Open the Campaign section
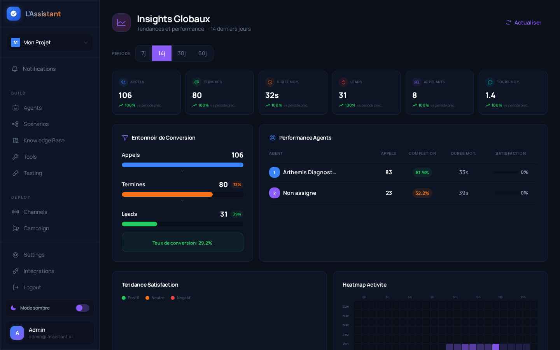 point(16,228)
